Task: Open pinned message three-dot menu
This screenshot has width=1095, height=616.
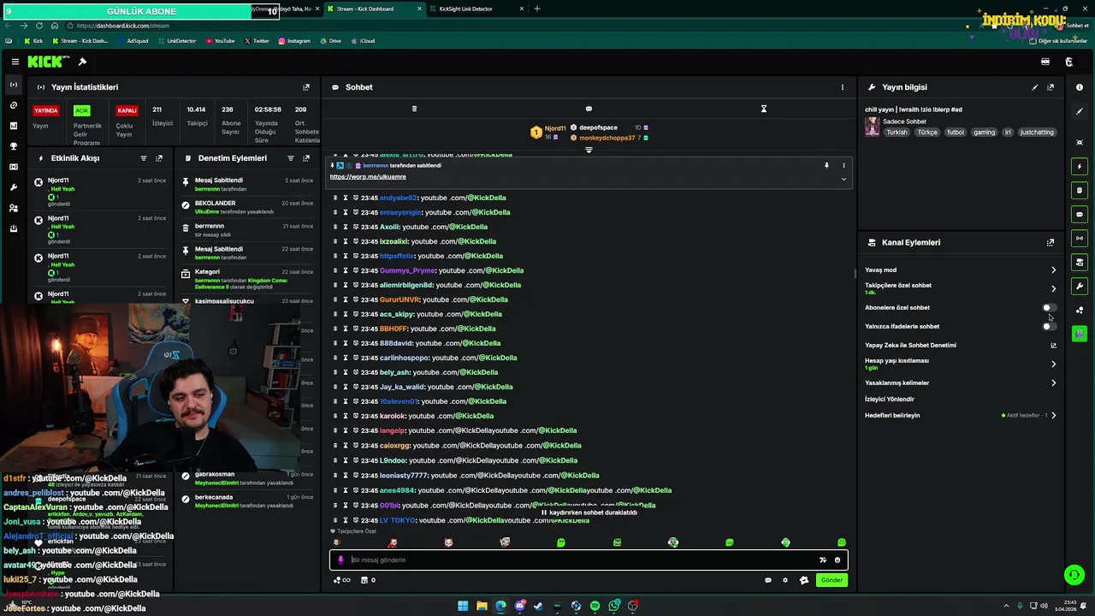Action: 843,165
